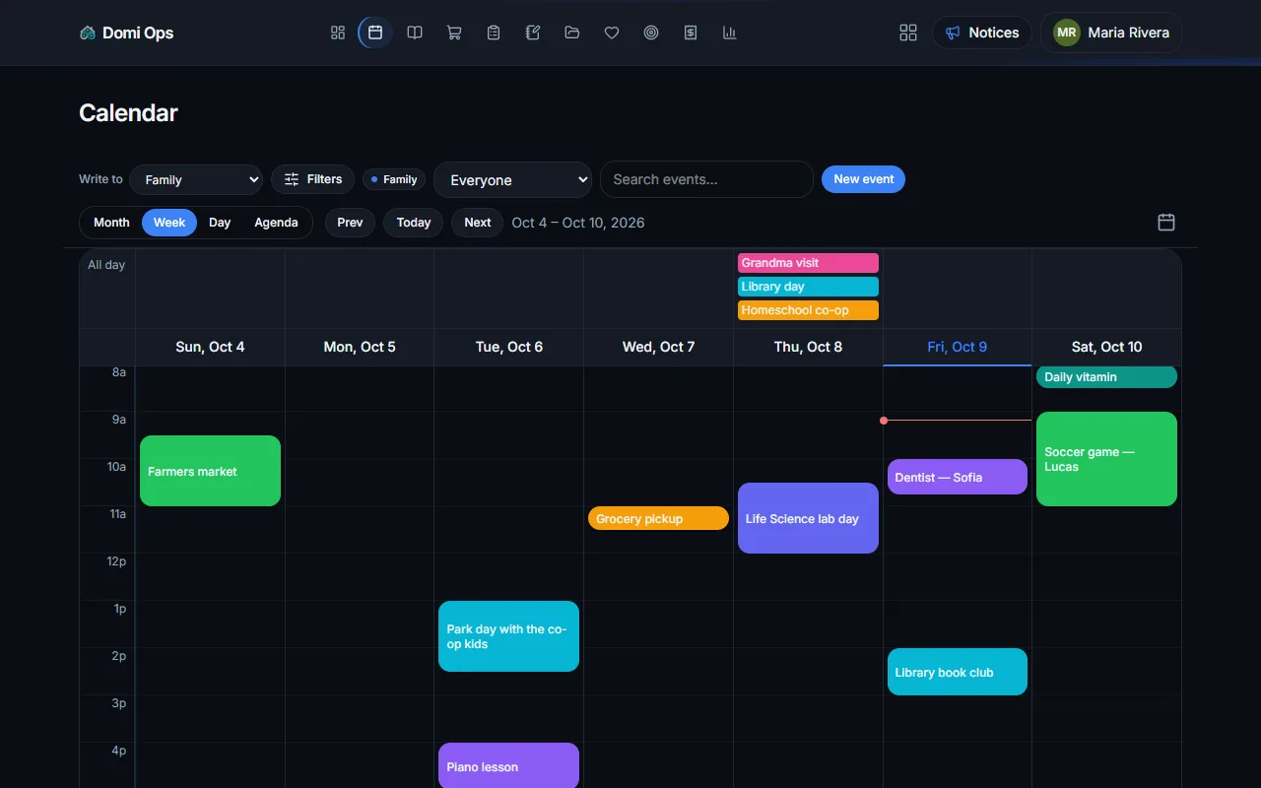Switch to Month view
This screenshot has width=1261, height=788.
111,223
